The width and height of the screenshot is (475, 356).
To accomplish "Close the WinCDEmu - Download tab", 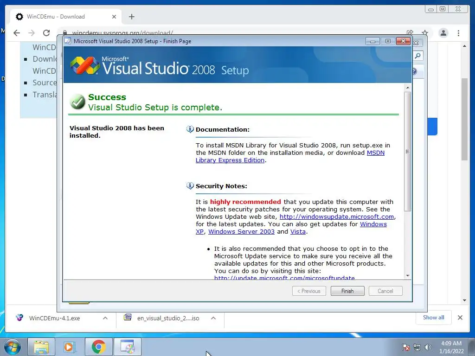I will [x=114, y=17].
